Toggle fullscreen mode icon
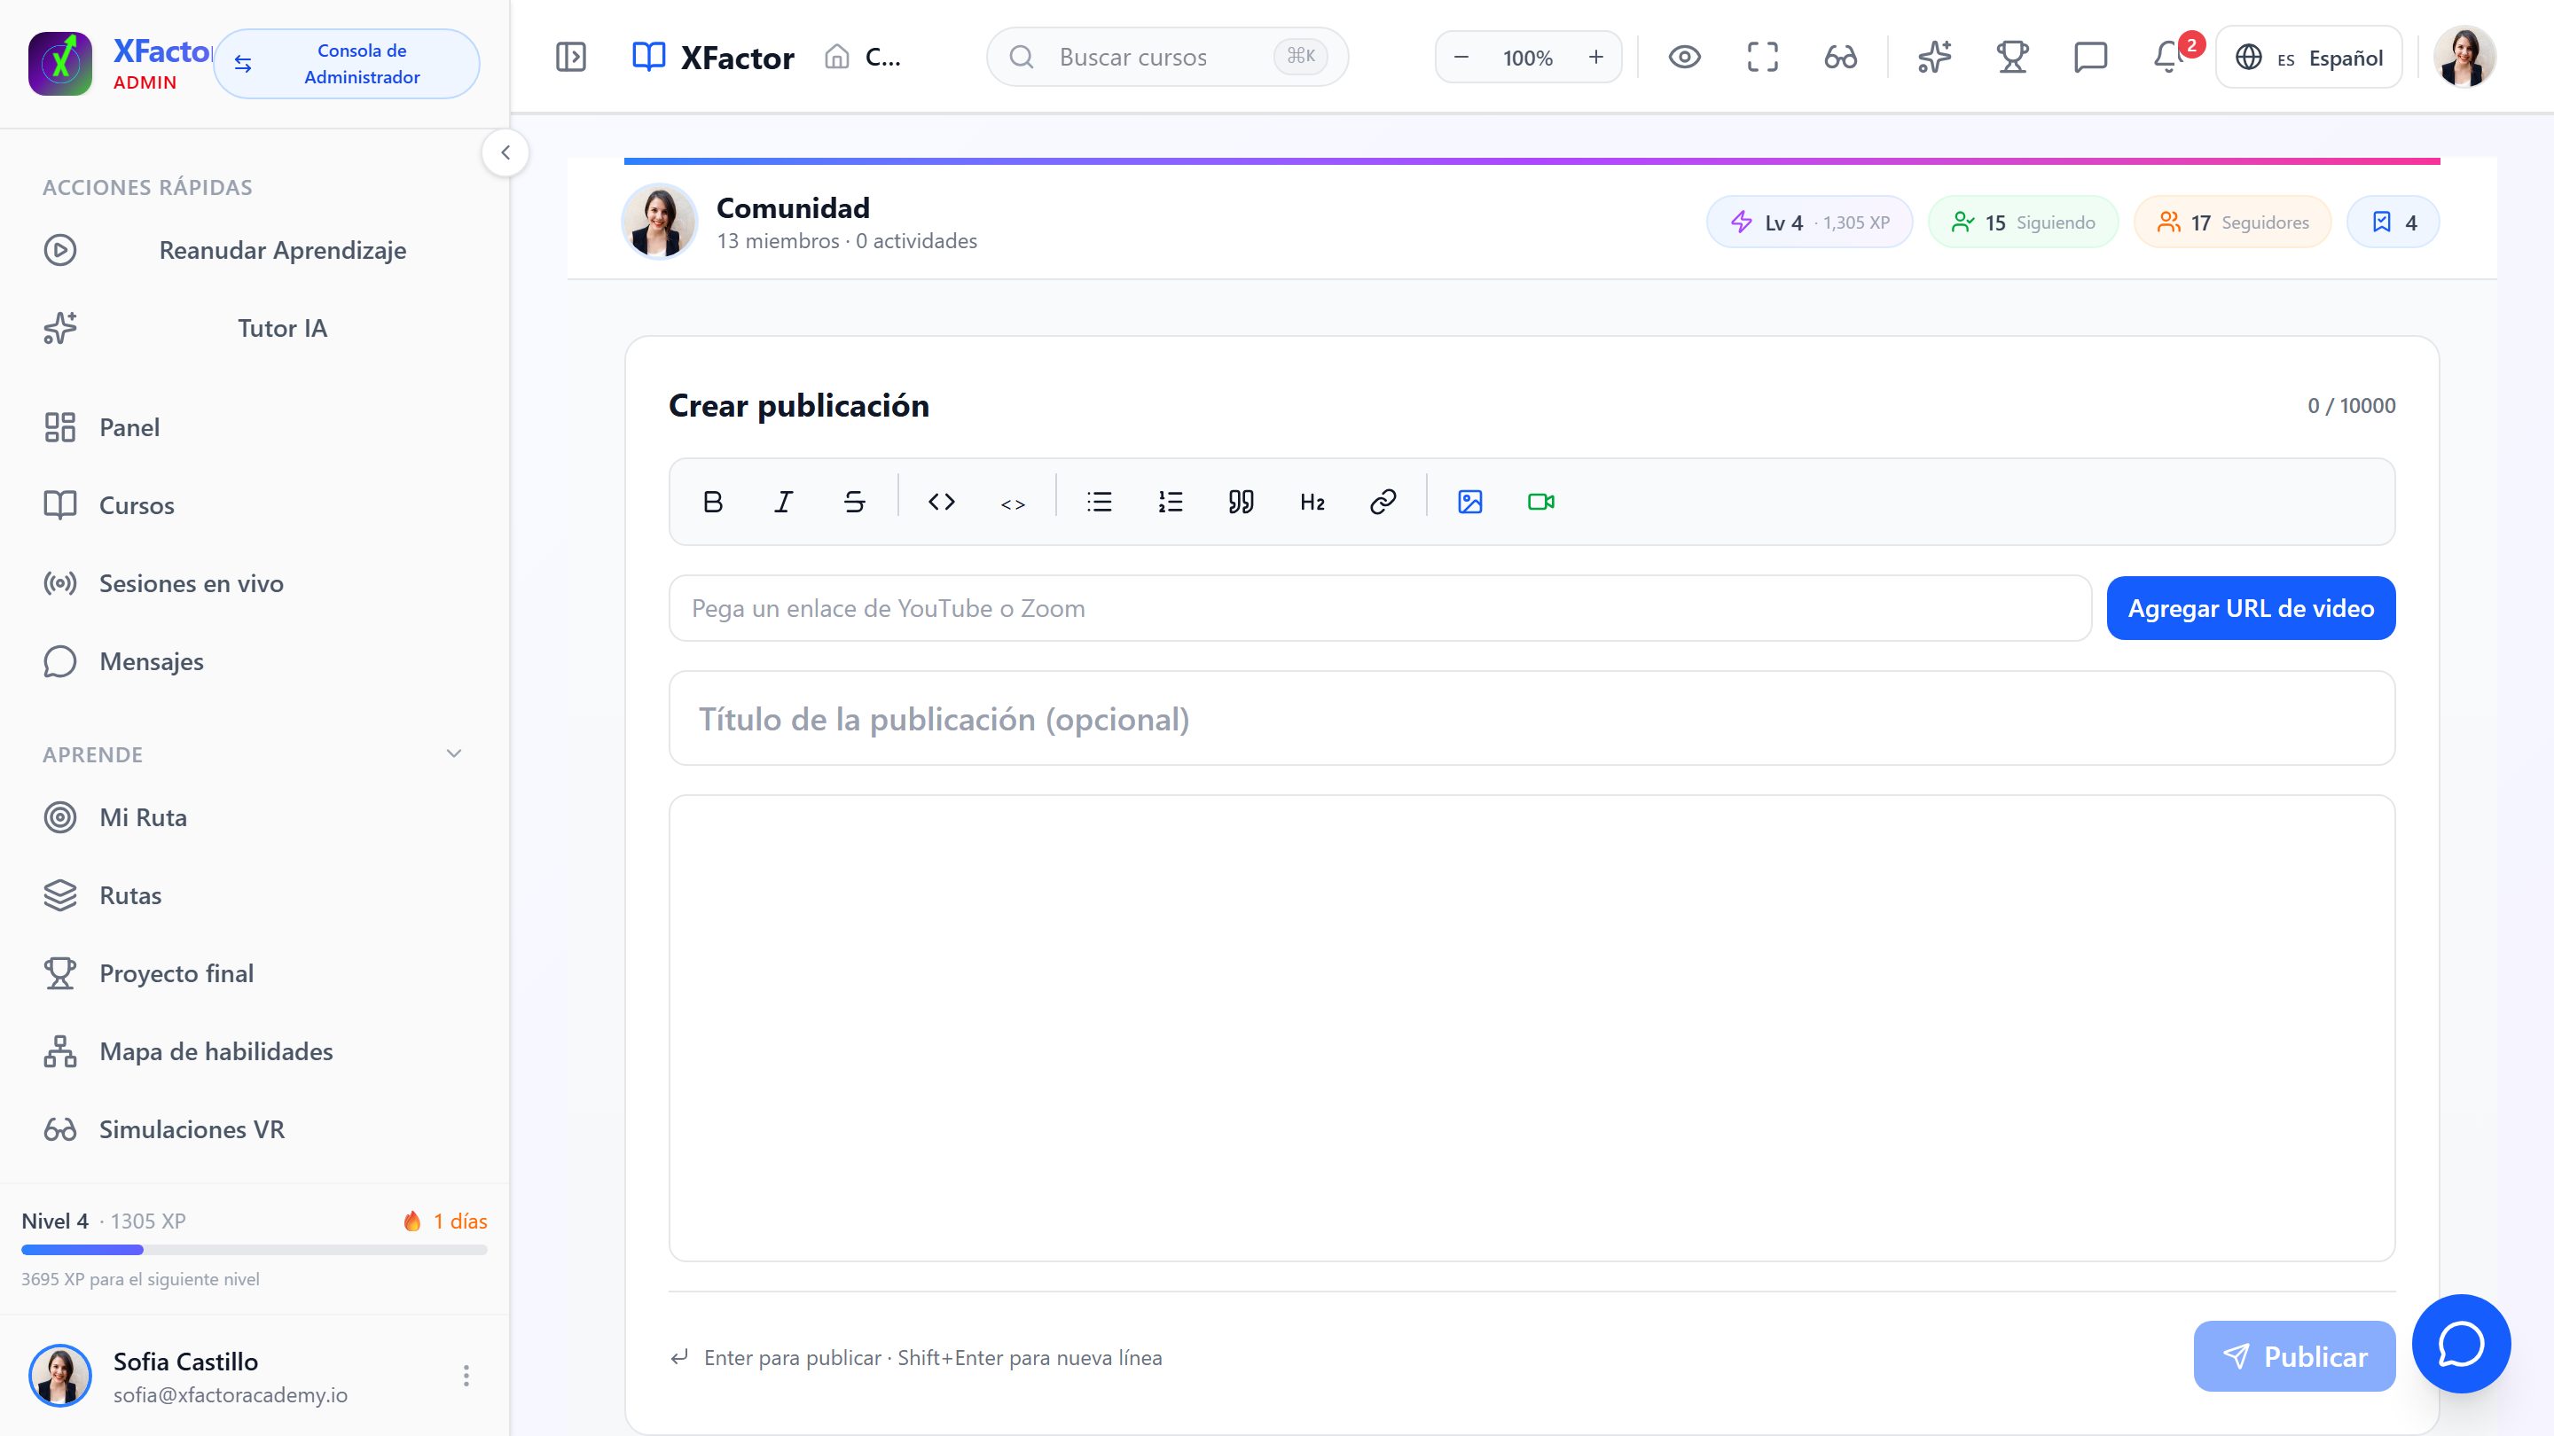Image resolution: width=2554 pixels, height=1436 pixels. [x=1762, y=57]
